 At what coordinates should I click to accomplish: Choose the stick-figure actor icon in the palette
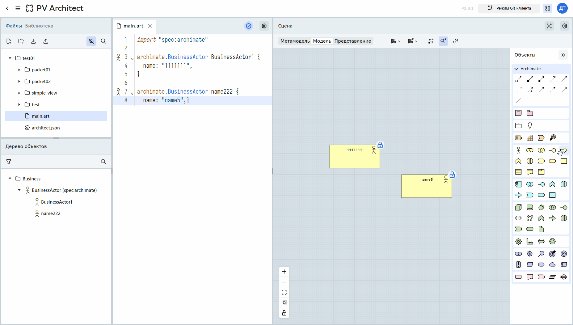pos(518,150)
